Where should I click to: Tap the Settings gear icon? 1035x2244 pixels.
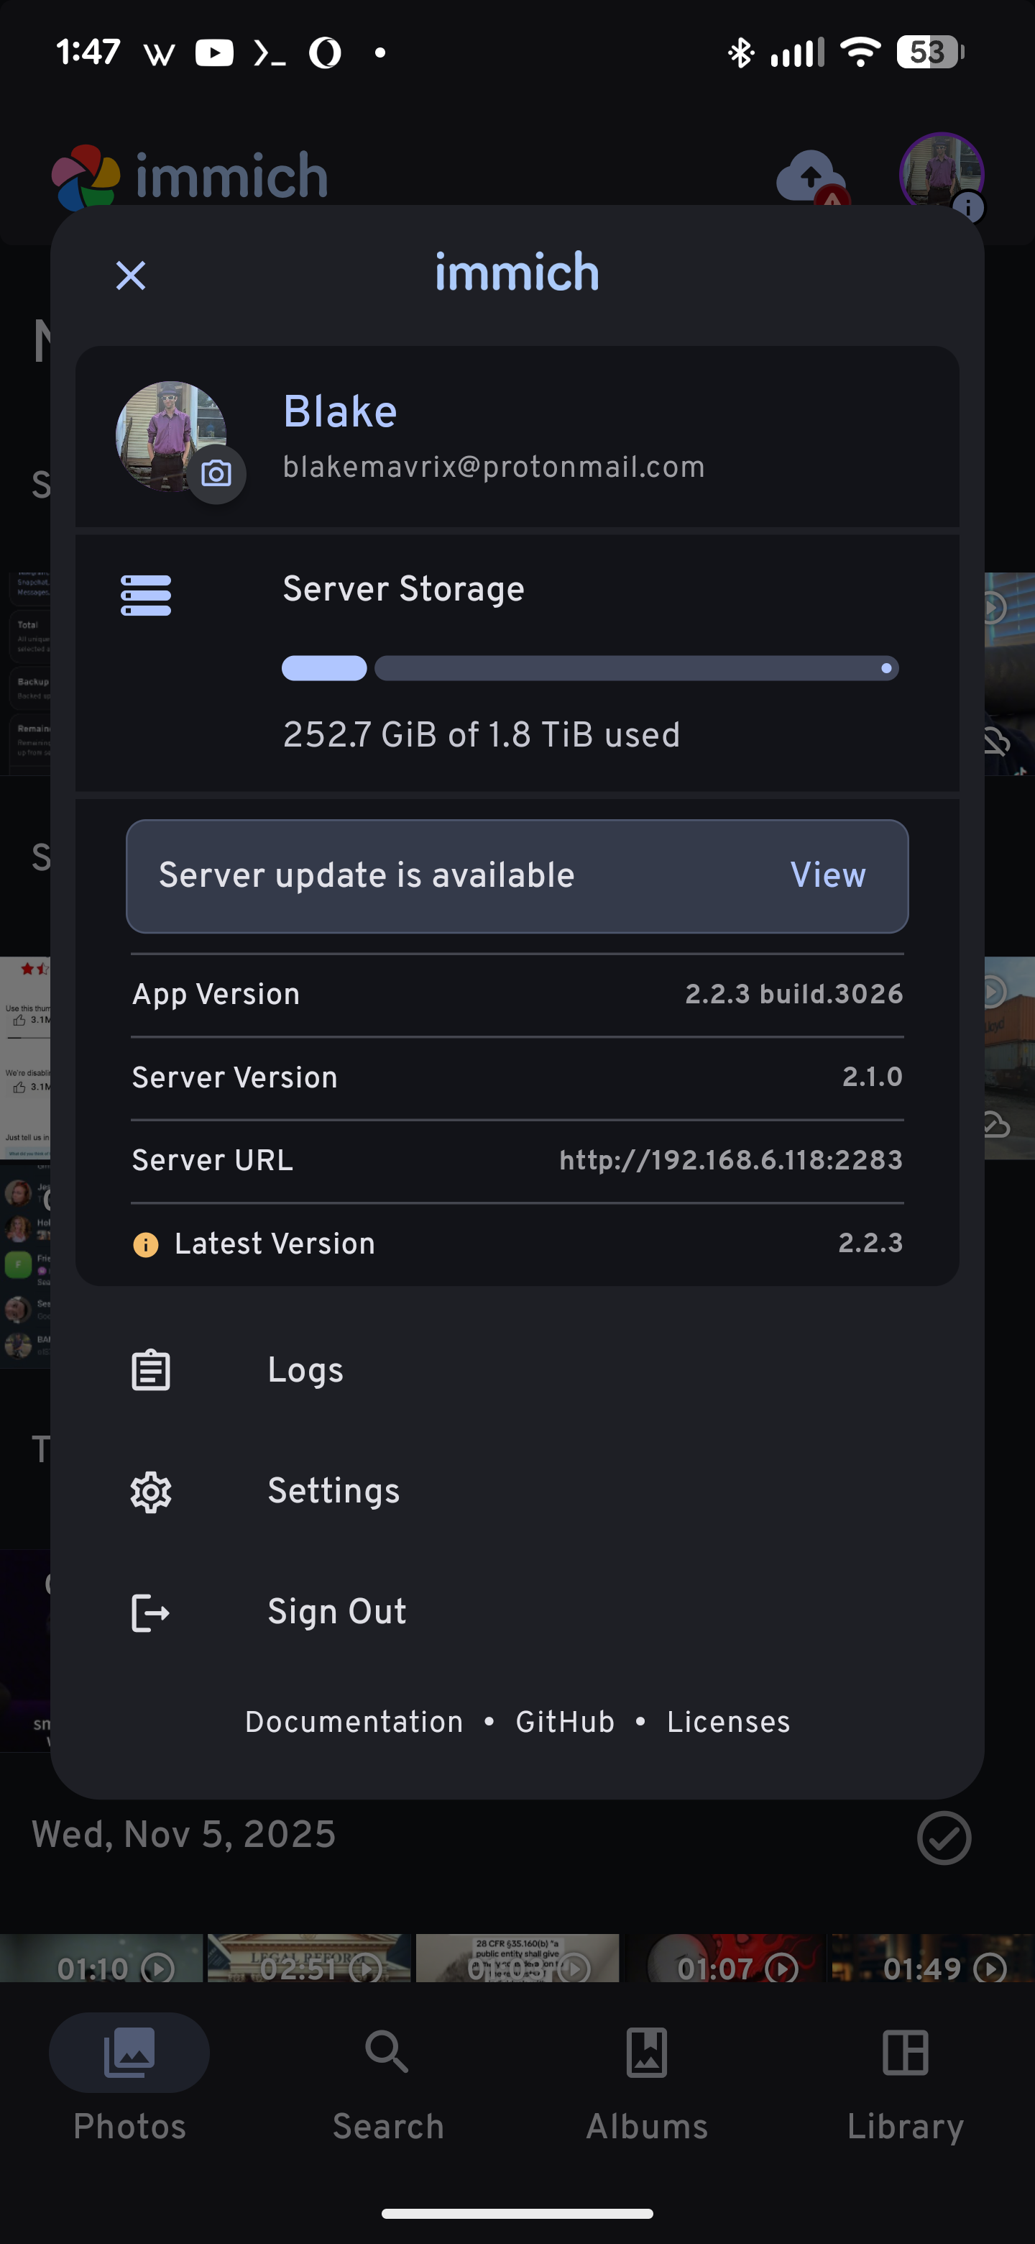151,1492
